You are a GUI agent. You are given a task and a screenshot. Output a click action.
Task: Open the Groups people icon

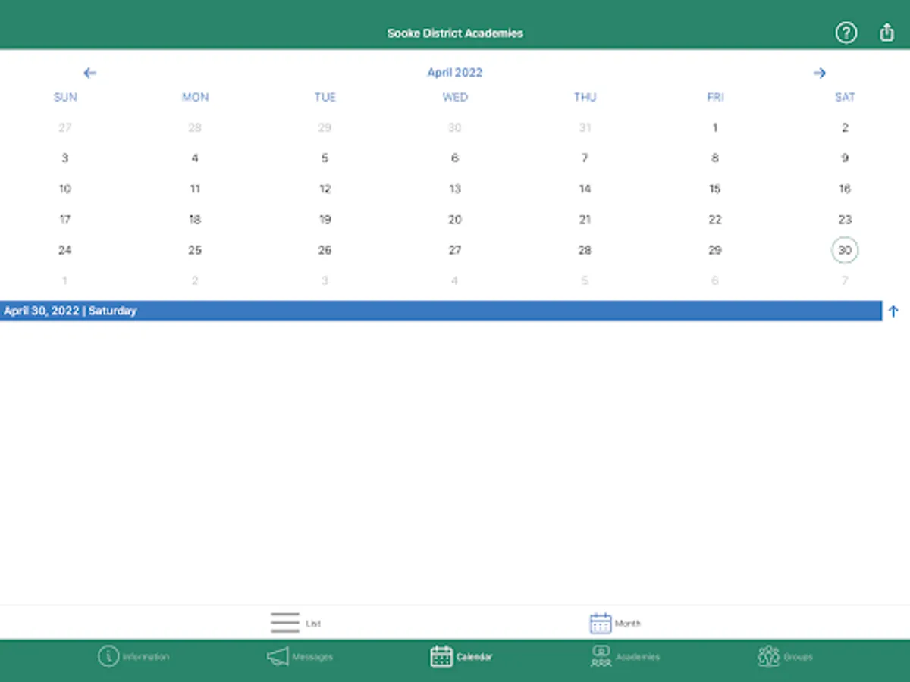768,656
